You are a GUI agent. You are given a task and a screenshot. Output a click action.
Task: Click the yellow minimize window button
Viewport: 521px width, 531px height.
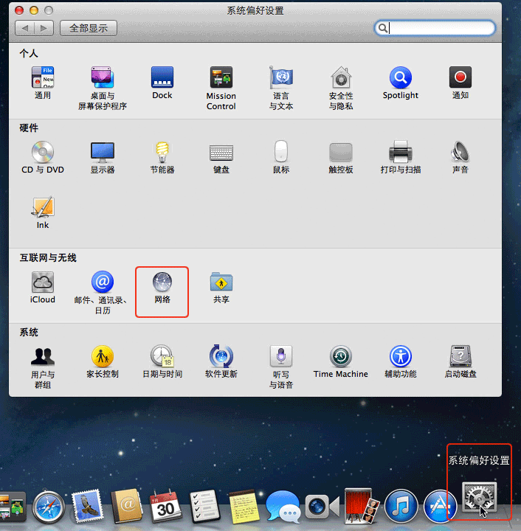(34, 10)
